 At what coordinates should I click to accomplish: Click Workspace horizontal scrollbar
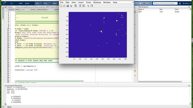coord(160,82)
